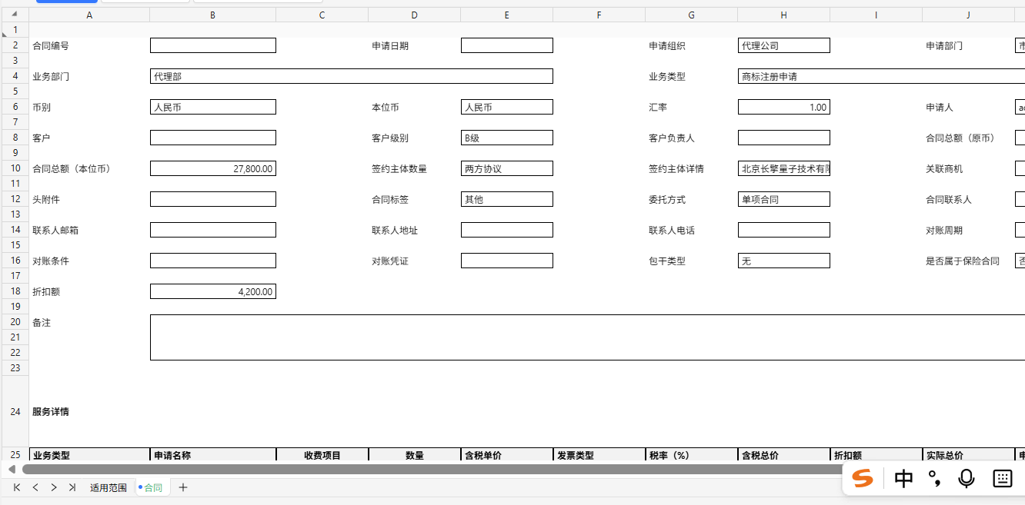Click the horizontal scrollbar thumb
1025x505 pixels.
[431, 469]
